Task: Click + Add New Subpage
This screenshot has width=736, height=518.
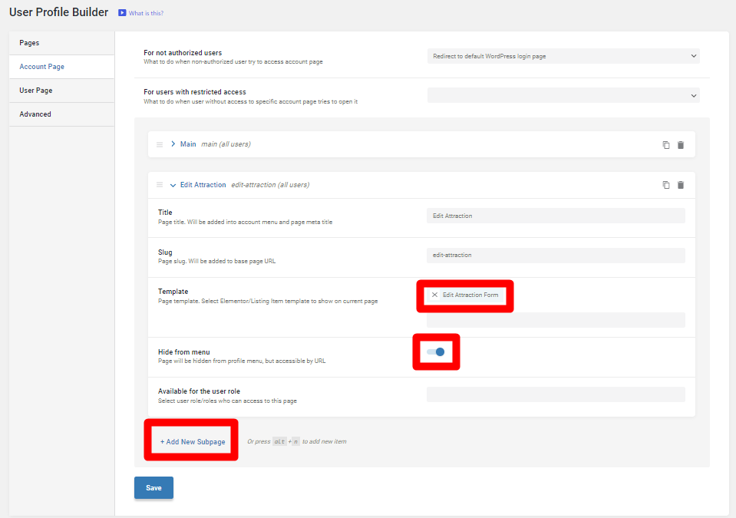Action: (193, 442)
